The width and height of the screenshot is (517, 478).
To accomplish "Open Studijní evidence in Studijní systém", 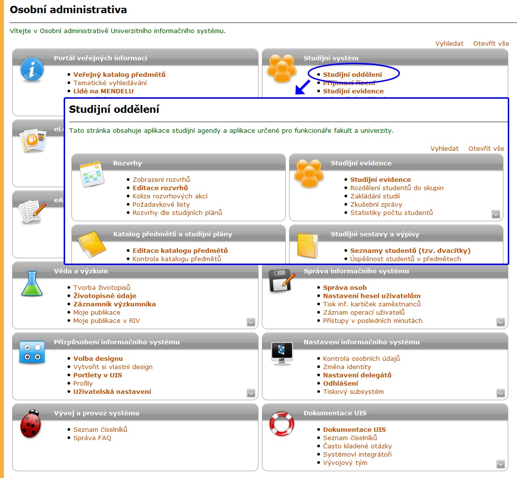I will pyautogui.click(x=353, y=91).
